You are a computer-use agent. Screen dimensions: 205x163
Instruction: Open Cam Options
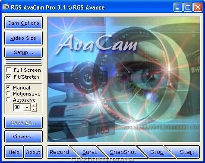(23, 23)
